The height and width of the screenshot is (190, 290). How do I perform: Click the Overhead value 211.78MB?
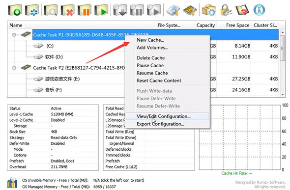(59, 167)
